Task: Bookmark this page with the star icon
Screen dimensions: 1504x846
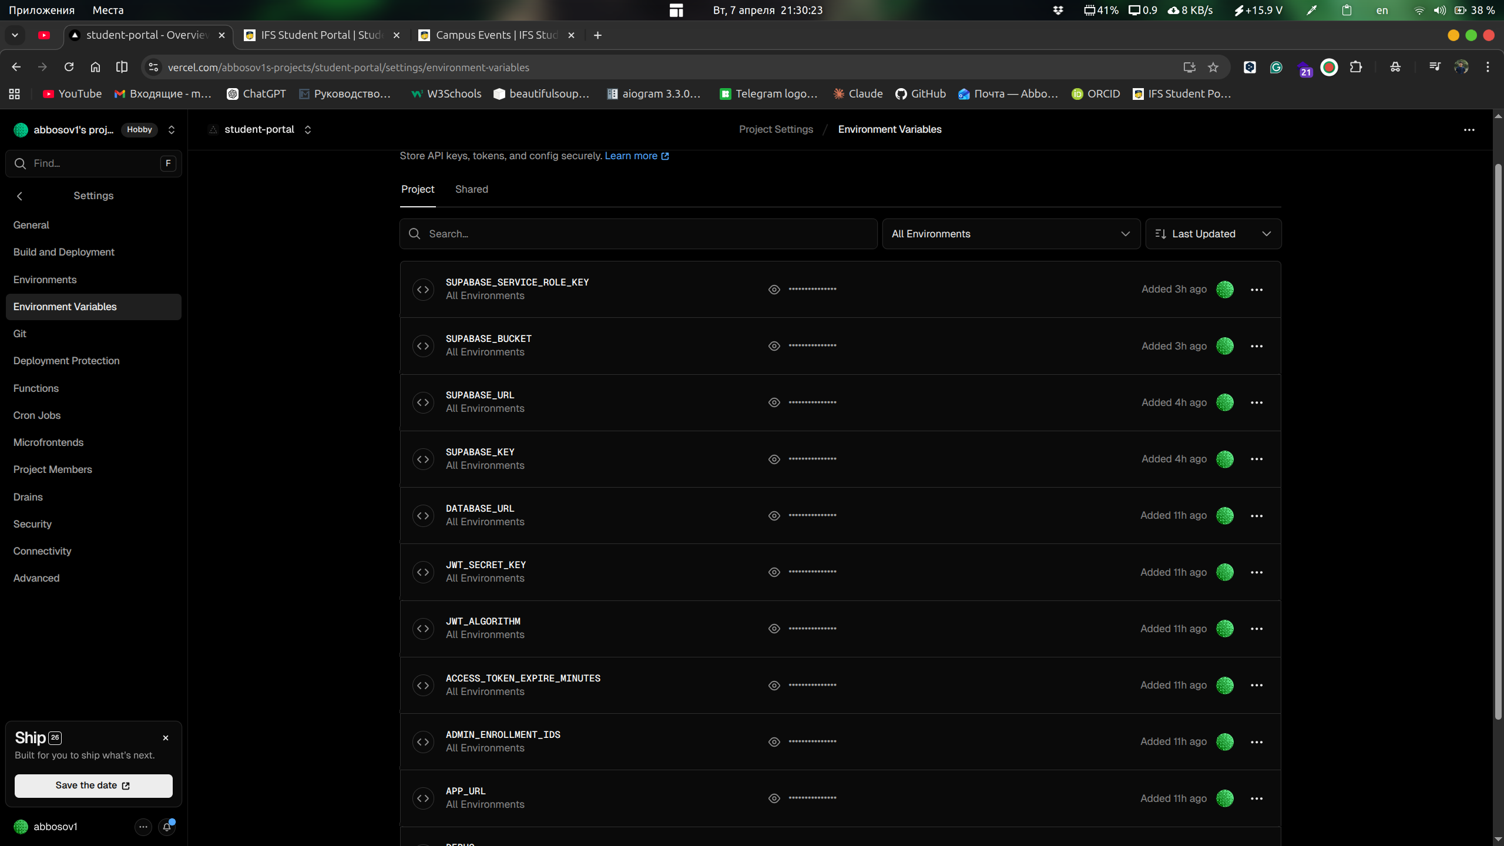Action: (1213, 68)
